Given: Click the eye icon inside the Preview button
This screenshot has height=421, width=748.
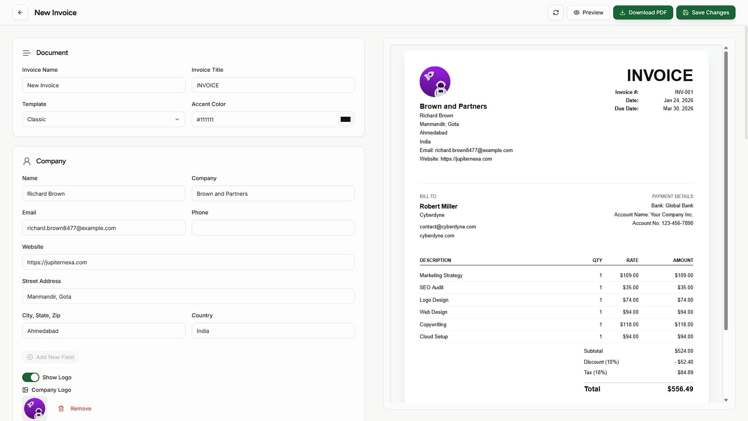Looking at the screenshot, I should tap(577, 12).
